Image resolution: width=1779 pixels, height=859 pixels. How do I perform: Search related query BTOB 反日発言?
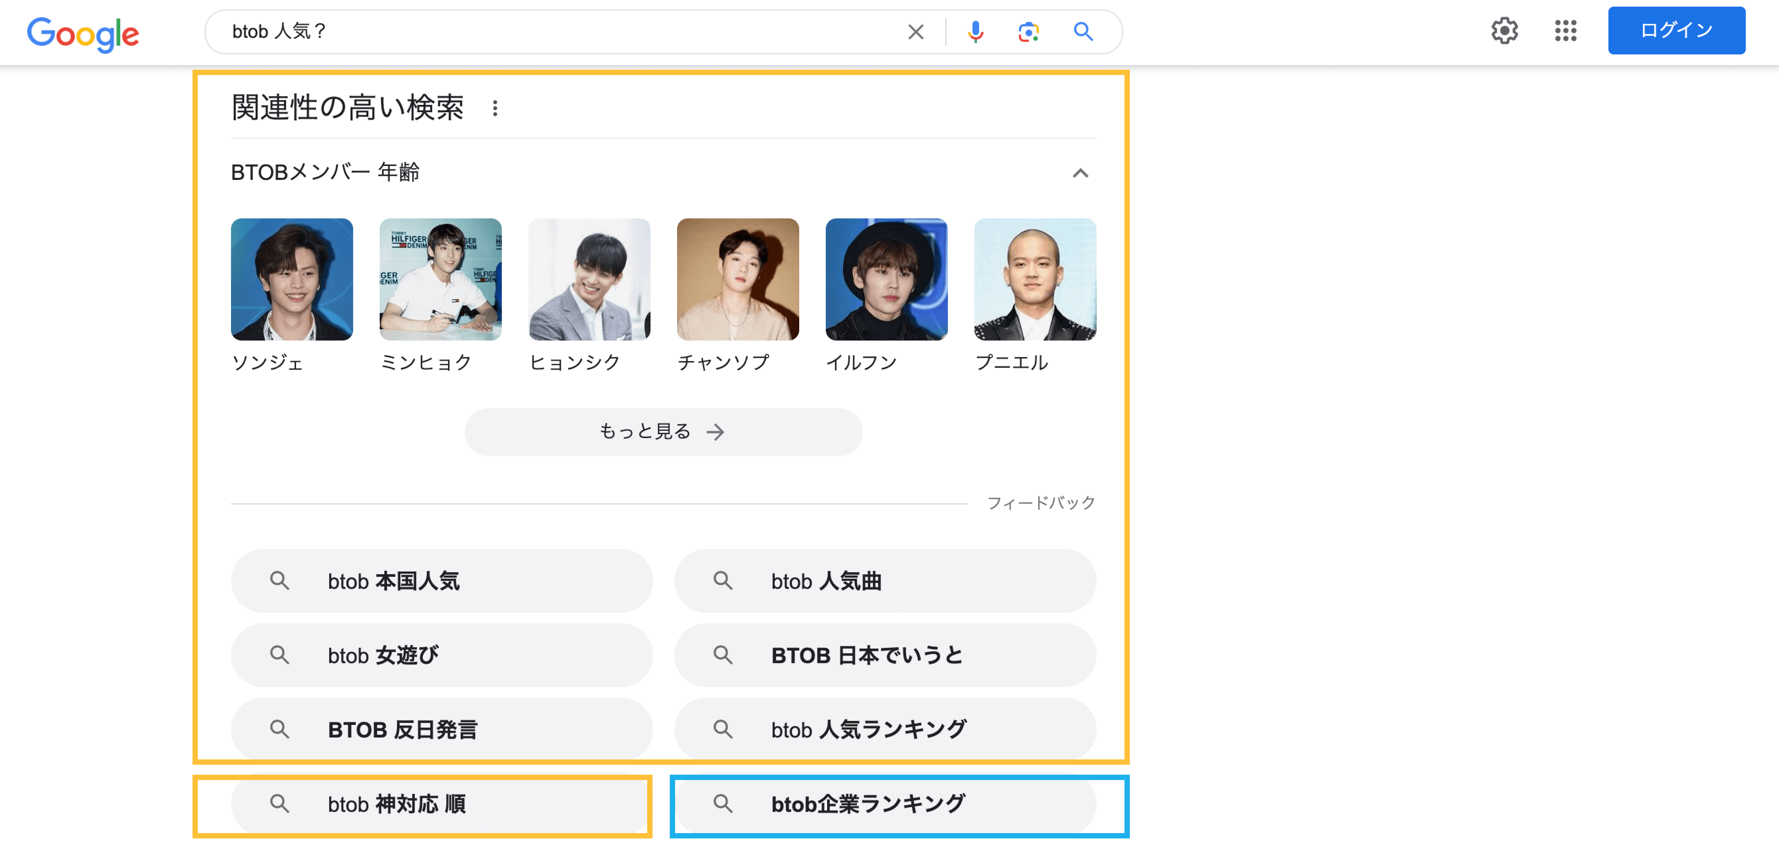coord(441,729)
